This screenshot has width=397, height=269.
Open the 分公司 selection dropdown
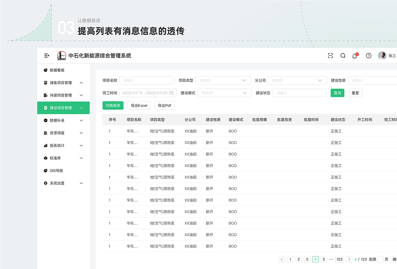pos(297,80)
